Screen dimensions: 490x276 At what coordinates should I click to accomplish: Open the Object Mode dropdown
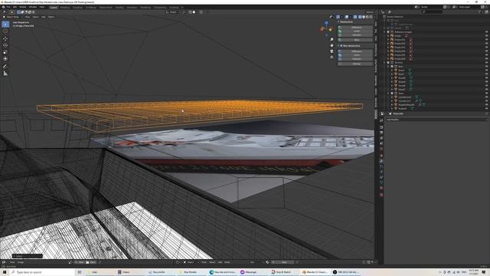[13, 17]
